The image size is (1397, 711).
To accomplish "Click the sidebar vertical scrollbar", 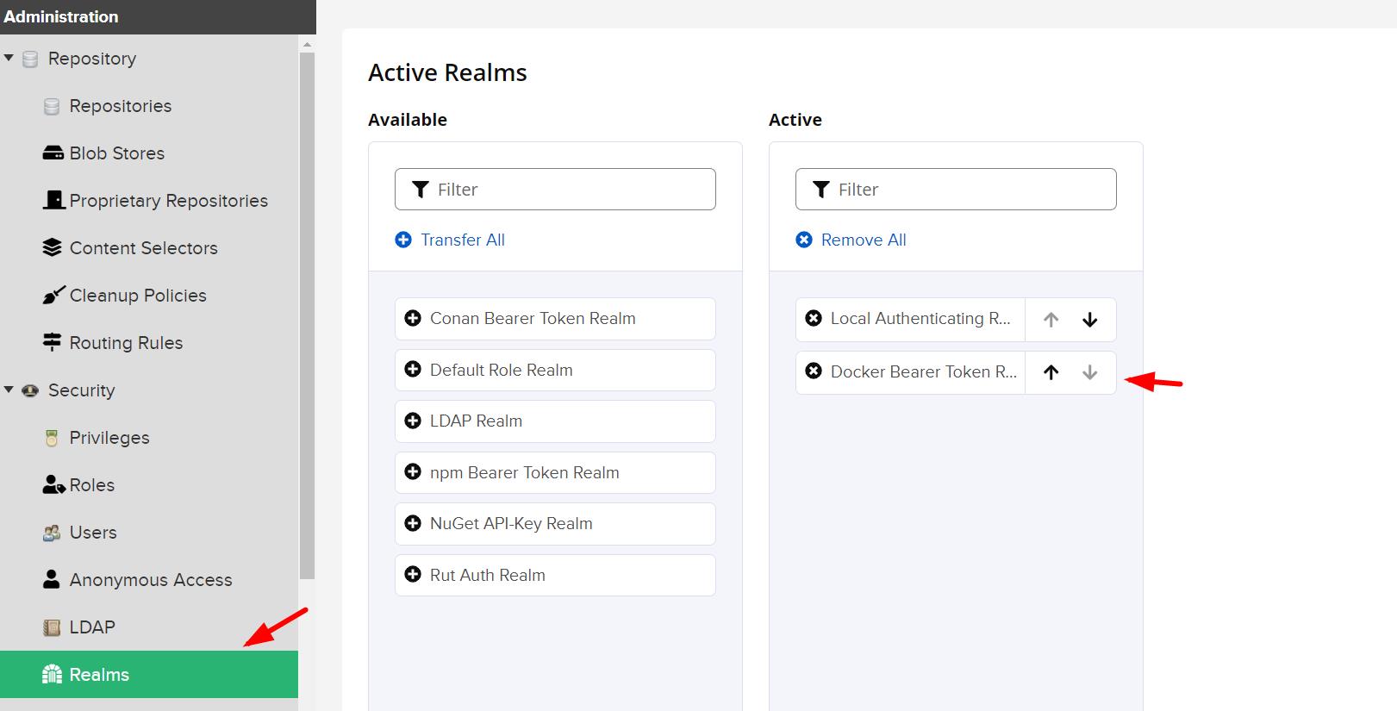I will click(307, 315).
